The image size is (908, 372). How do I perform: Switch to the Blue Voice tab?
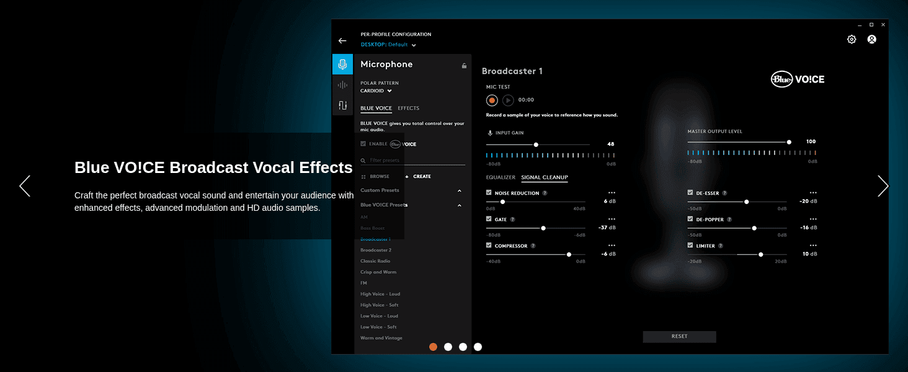click(x=376, y=108)
